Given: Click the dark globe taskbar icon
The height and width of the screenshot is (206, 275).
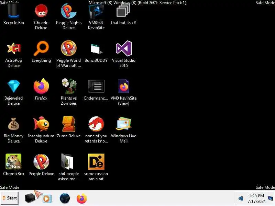Looking at the screenshot, I should click(65, 198).
